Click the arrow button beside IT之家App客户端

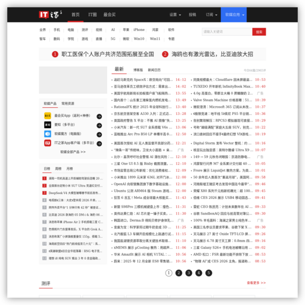[99, 144]
